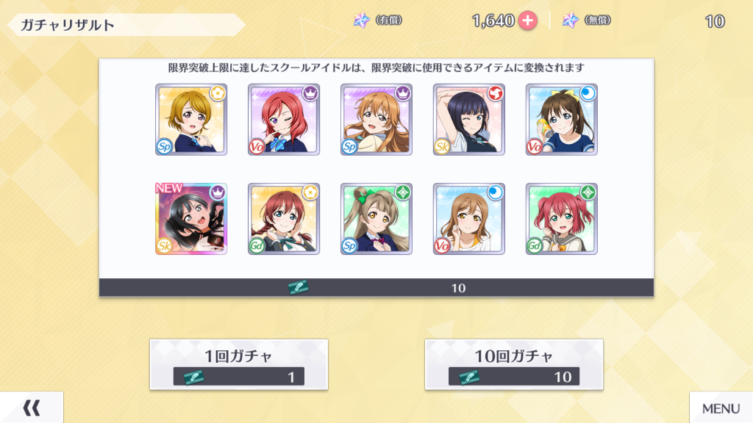
Task: Select the NEW black-haired girl card
Action: tap(191, 219)
